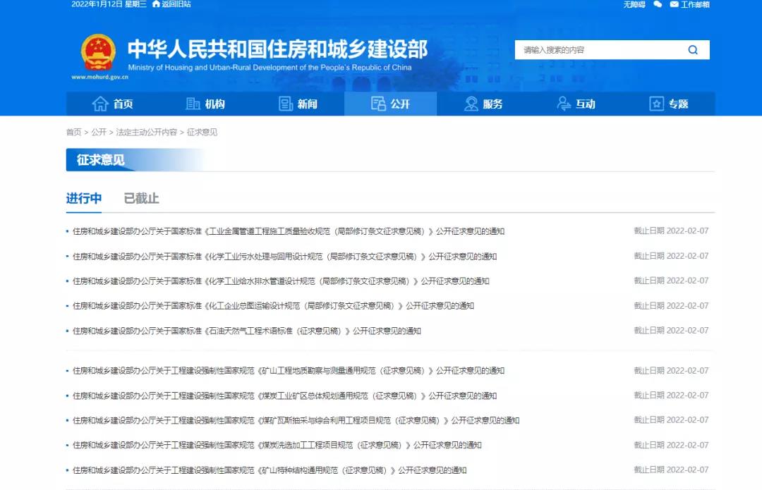762x490 pixels.
Task: Click the search magnifier icon
Action: tap(692, 50)
